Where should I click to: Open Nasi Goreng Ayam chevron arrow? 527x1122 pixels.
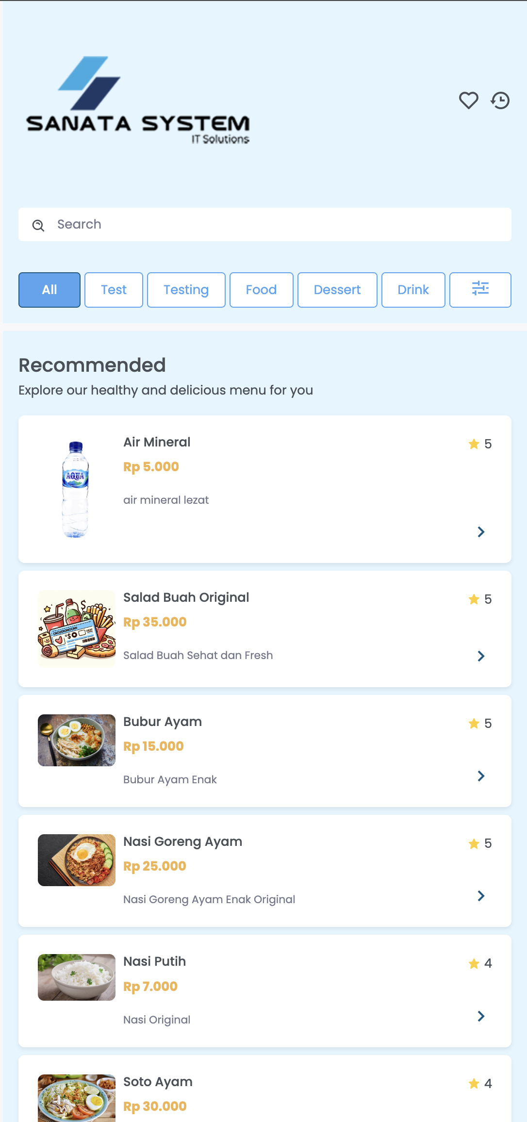481,896
